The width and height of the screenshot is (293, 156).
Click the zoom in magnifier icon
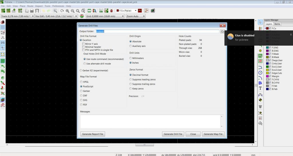pos(68,11)
